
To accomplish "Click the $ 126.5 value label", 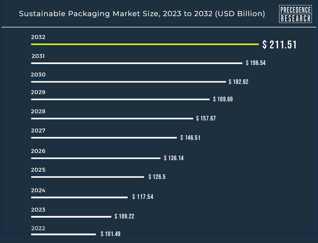I will 157,177.
